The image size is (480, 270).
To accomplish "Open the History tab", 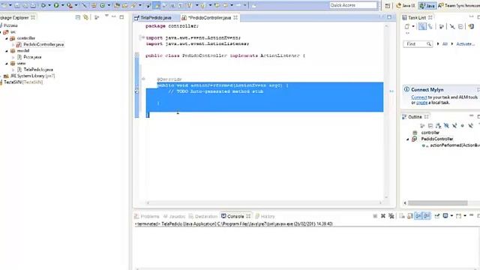I will 265,217.
